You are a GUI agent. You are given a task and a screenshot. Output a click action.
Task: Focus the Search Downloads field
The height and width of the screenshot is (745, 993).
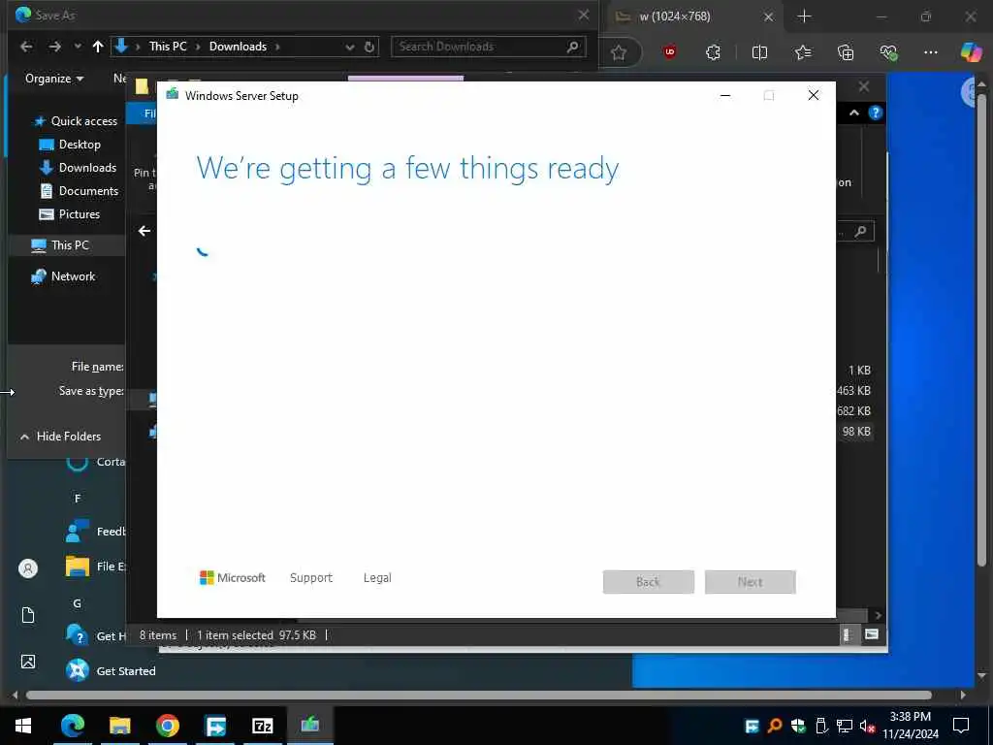click(489, 47)
